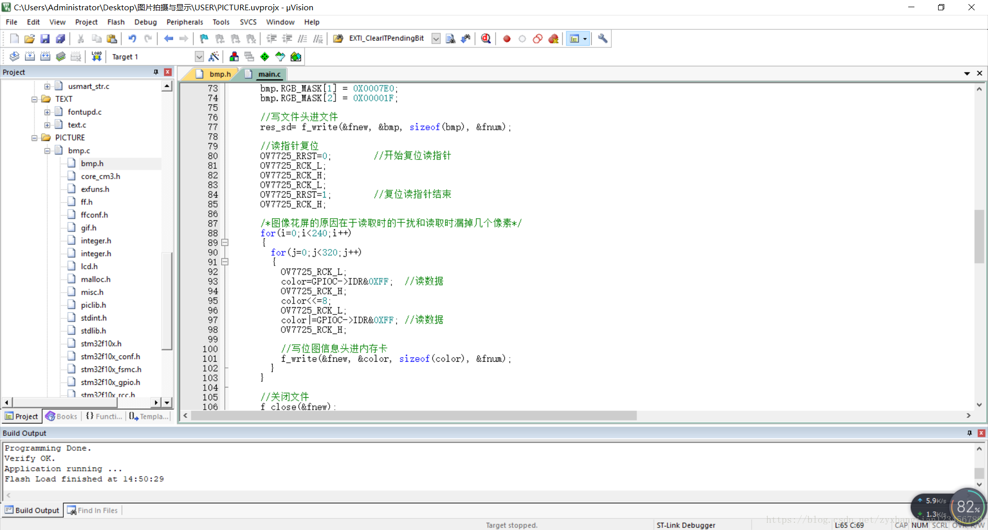The width and height of the screenshot is (988, 530).
Task: Open Manage Run-Time Environment with the green diamond icon
Action: click(x=264, y=57)
